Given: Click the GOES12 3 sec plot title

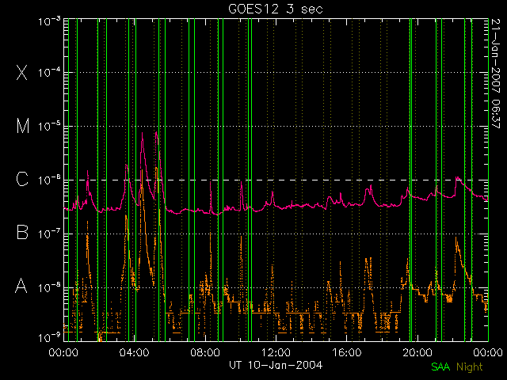Looking at the screenshot, I should [276, 9].
